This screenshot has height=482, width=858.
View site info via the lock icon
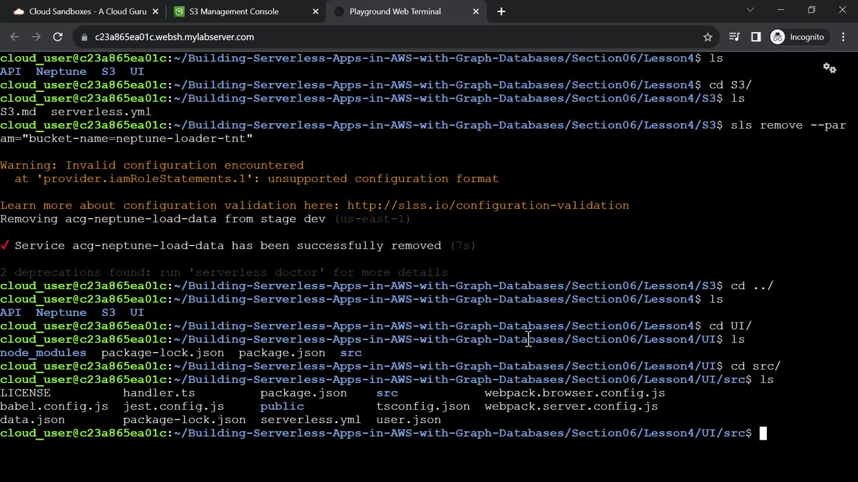[84, 37]
